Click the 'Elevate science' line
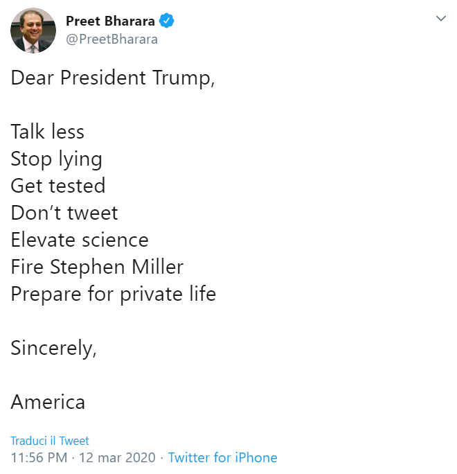The height and width of the screenshot is (474, 457). 80,240
